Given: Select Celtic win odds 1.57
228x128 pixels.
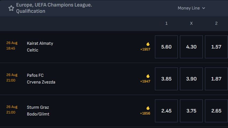Looking at the screenshot, I should point(216,47).
